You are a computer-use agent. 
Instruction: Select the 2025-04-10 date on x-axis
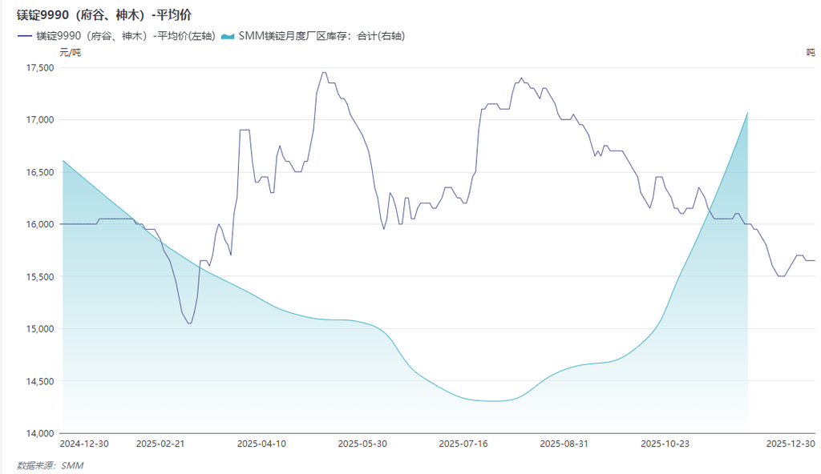[x=261, y=443]
